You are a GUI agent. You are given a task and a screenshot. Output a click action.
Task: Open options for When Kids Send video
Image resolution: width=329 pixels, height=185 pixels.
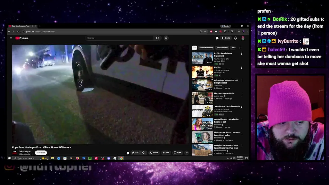(x=242, y=120)
